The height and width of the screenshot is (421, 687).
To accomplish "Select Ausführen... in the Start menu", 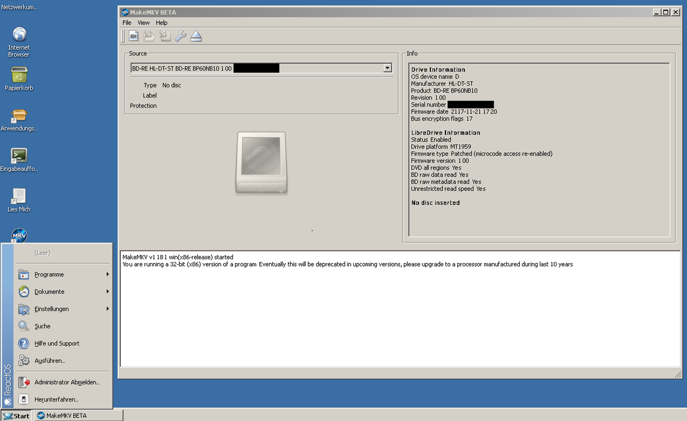I will pos(63,360).
